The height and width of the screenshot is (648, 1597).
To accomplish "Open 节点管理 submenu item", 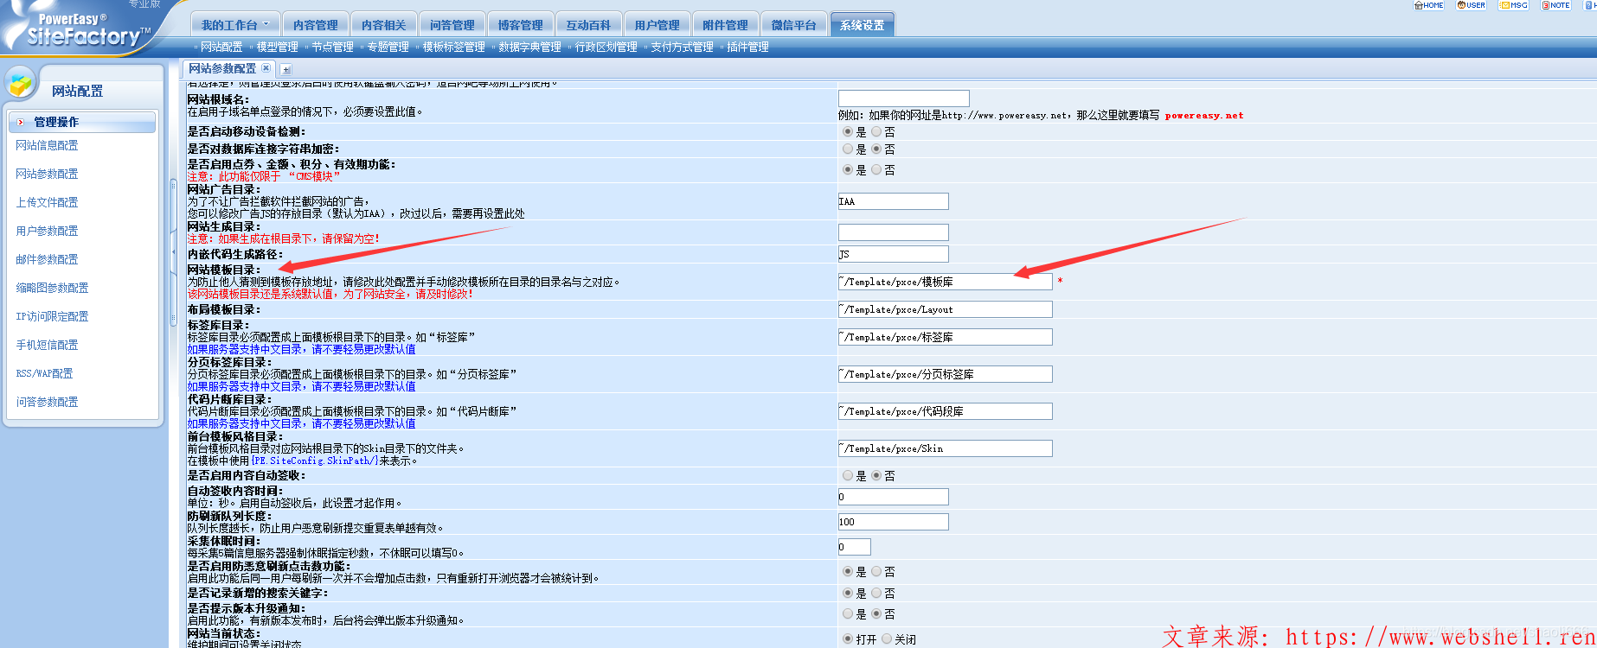I will click(332, 47).
